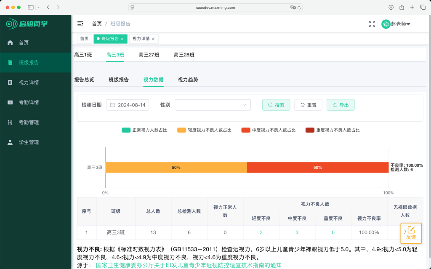This screenshot has height=269, width=431.
Task: Click the 反馈 feedback floating button
Action: [x=411, y=233]
